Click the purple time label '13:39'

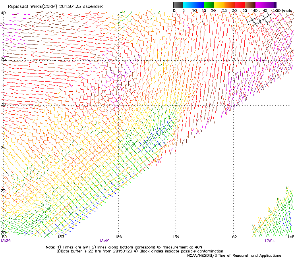coord(6,241)
